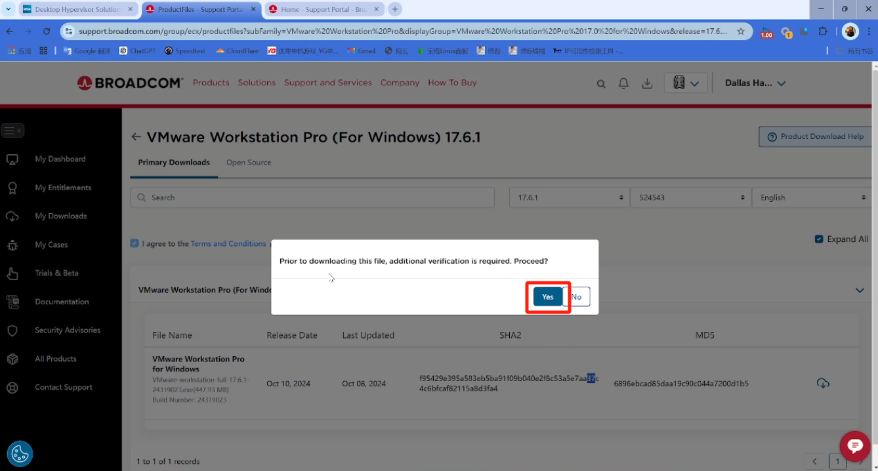The width and height of the screenshot is (878, 471).
Task: Go to previous page in pagination
Action: pyautogui.click(x=815, y=462)
